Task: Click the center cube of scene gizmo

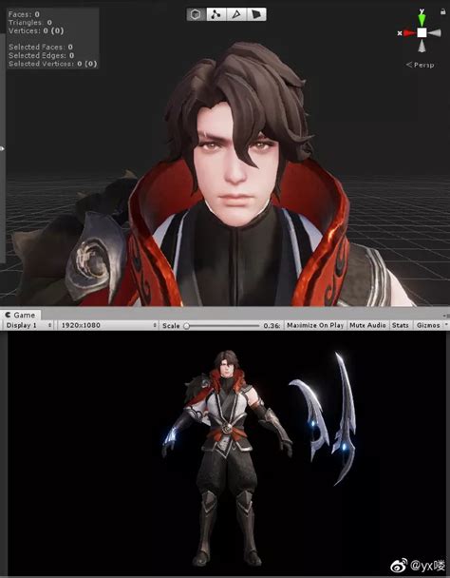Action: pyautogui.click(x=422, y=33)
